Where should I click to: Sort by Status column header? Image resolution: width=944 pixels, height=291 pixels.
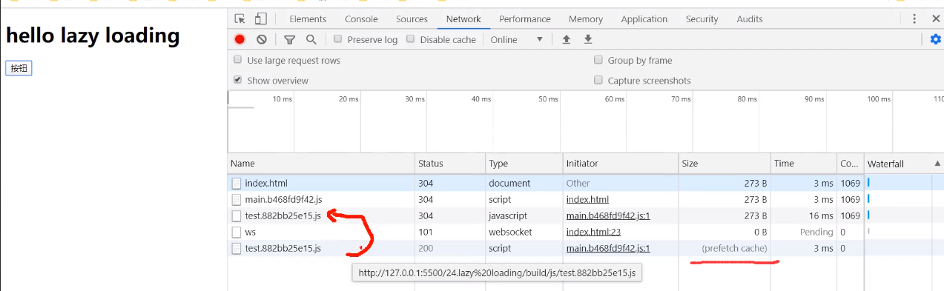[x=450, y=164]
